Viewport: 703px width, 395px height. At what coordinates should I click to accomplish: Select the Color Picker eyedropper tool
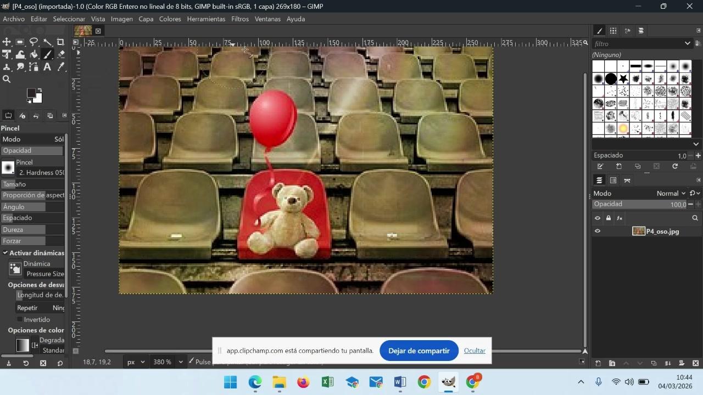pyautogui.click(x=60, y=67)
